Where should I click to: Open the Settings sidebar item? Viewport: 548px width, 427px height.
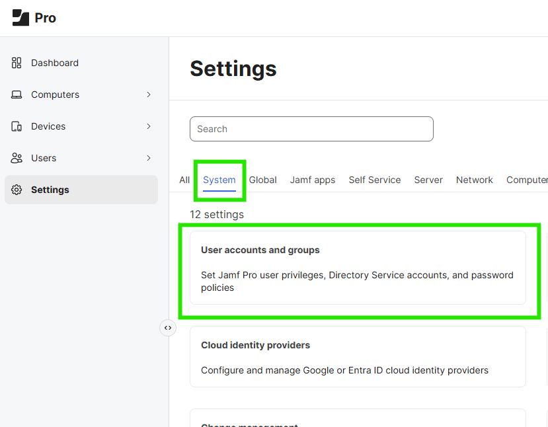pyautogui.click(x=81, y=190)
